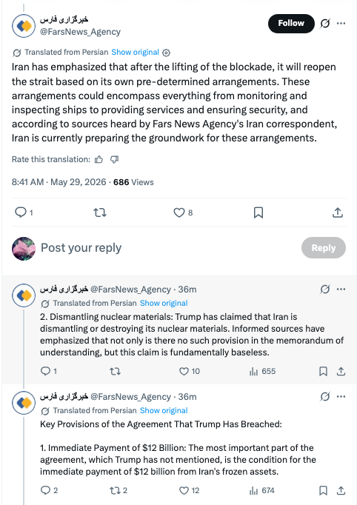The image size is (357, 505).
Task: Click the Post your reply field
Action: 81,247
